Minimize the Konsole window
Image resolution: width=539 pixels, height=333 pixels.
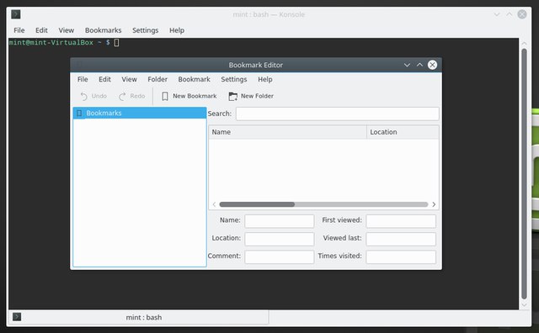point(497,14)
